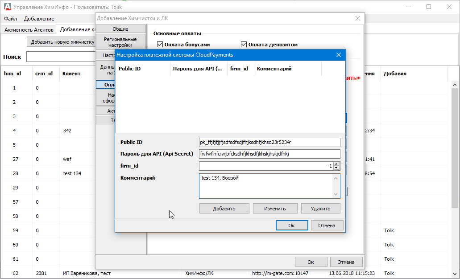Open the Региональные настройки tab
Screen dimensions: 460x279
(120, 42)
